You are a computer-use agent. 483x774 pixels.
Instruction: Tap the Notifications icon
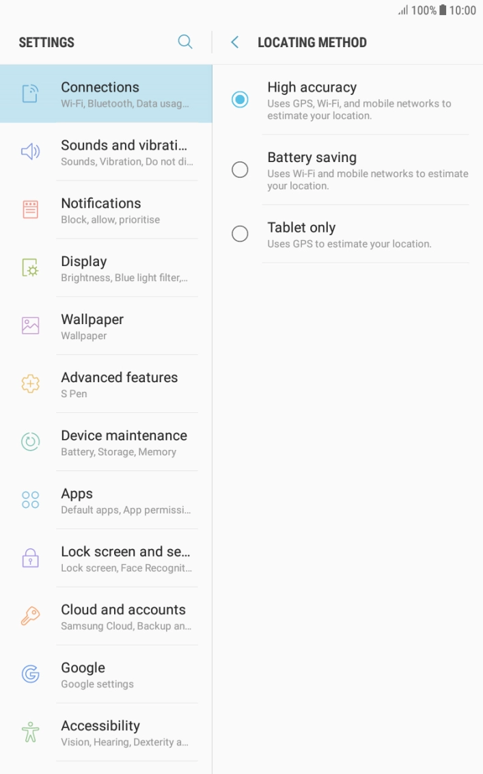point(31,209)
